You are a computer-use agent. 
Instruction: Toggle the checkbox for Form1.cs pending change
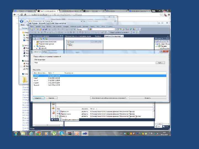(57, 116)
